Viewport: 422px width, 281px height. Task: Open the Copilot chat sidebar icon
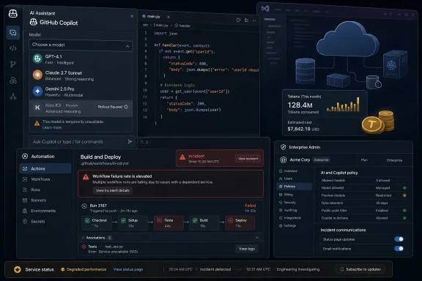click(x=13, y=33)
